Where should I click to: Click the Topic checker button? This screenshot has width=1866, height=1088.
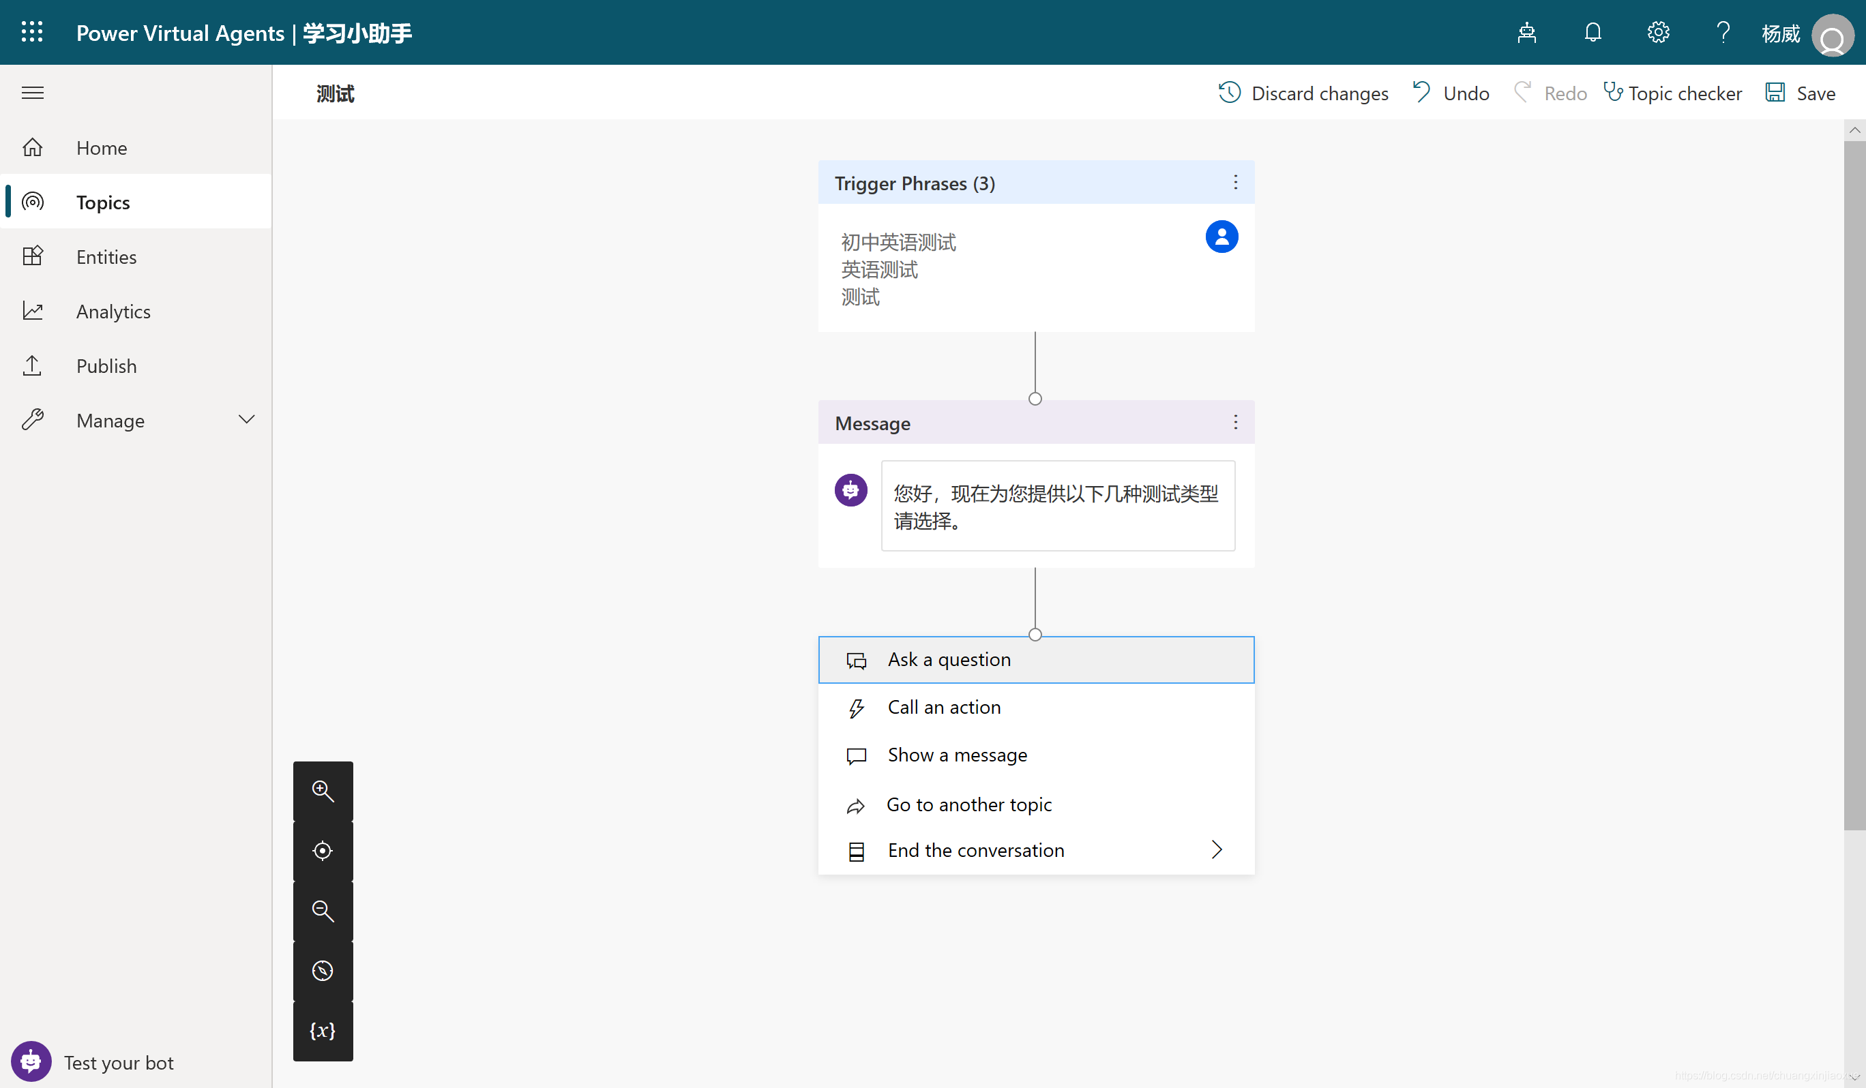point(1673,93)
